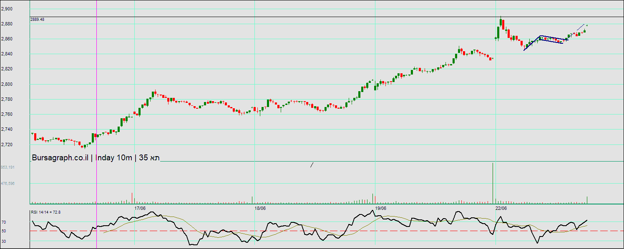Click the tallest volume bar at 22/06 open
Image resolution: width=624 pixels, height=249 pixels.
point(493,183)
